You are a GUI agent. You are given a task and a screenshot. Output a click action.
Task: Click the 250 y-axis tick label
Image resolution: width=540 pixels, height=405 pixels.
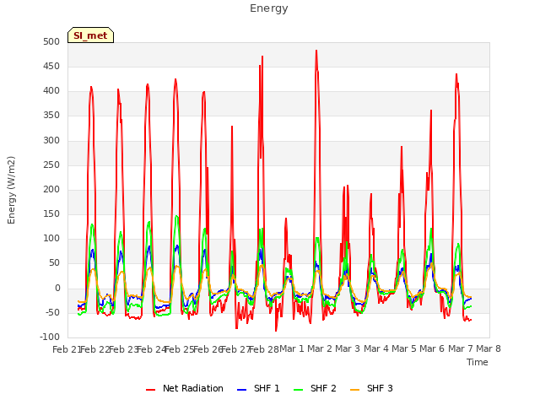51,165
